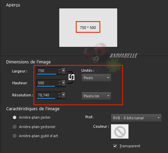Open the Résolution value slider dropdown arrow
Viewport: 168px width, 153px height.
pos(64,95)
